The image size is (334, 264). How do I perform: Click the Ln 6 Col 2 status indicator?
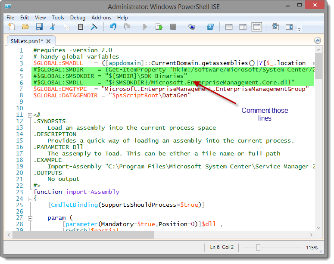[222, 247]
